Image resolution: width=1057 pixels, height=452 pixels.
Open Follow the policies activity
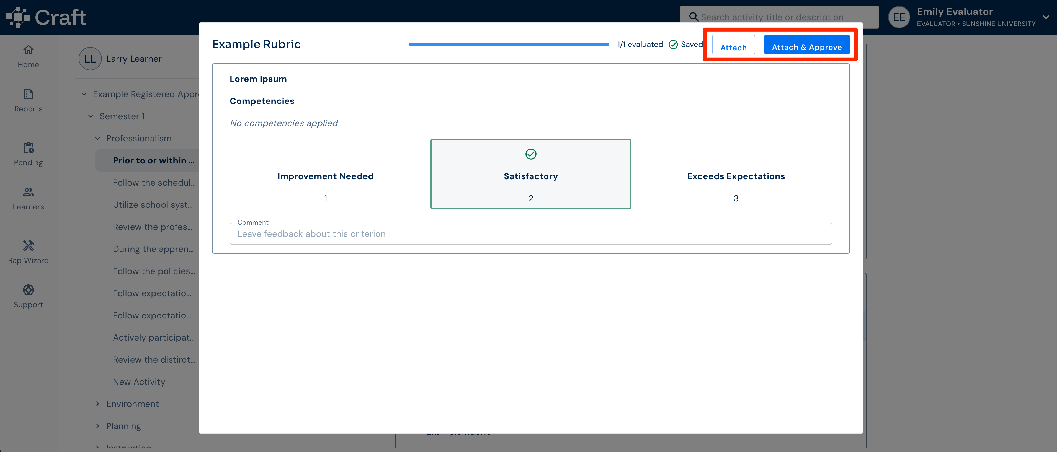(154, 271)
